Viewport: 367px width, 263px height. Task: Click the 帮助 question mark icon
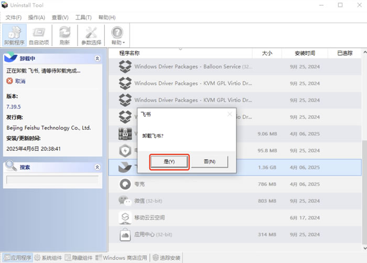point(117,32)
